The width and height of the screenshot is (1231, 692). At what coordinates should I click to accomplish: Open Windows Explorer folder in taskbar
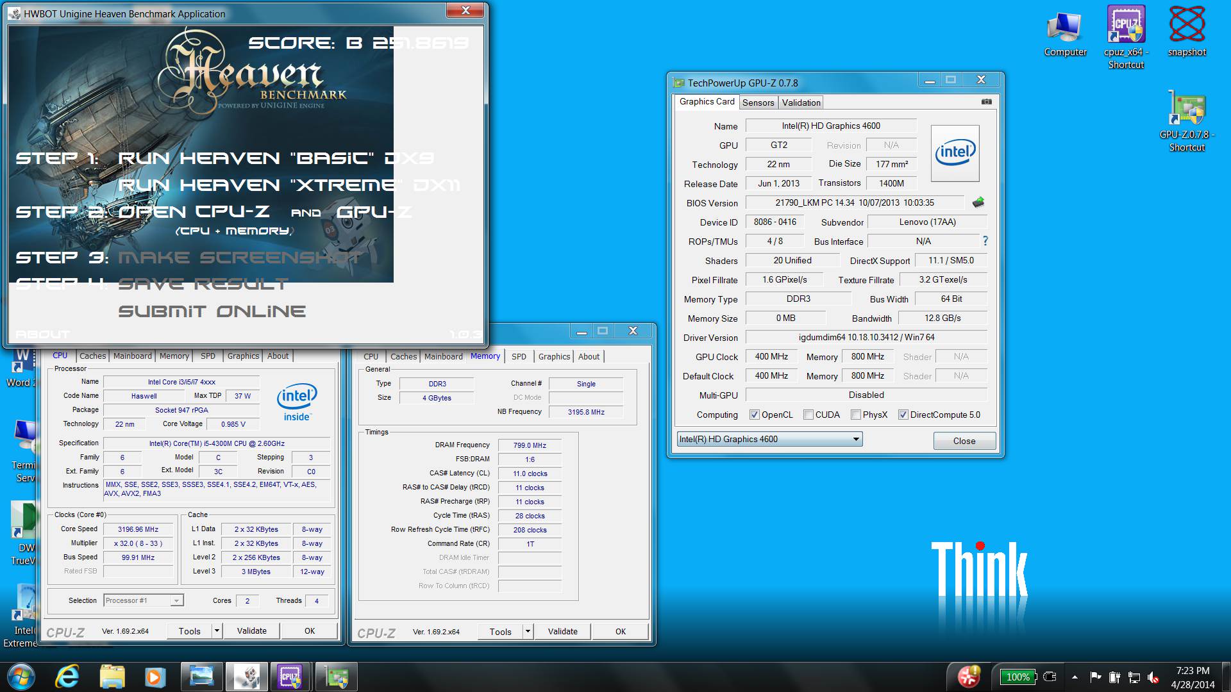(x=112, y=677)
